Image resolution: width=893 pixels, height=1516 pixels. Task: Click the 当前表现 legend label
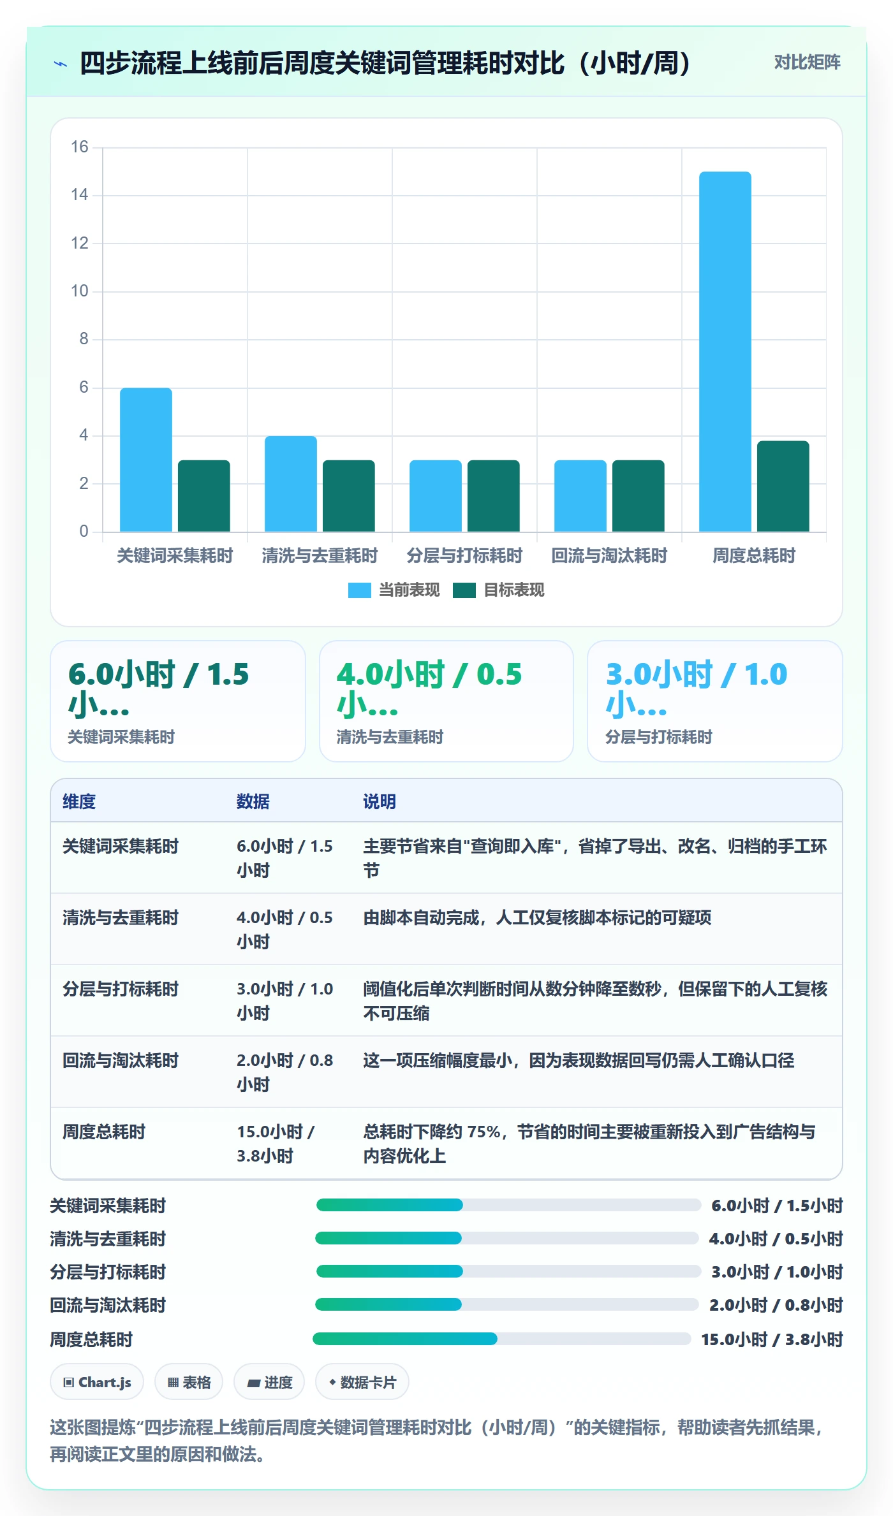(409, 590)
